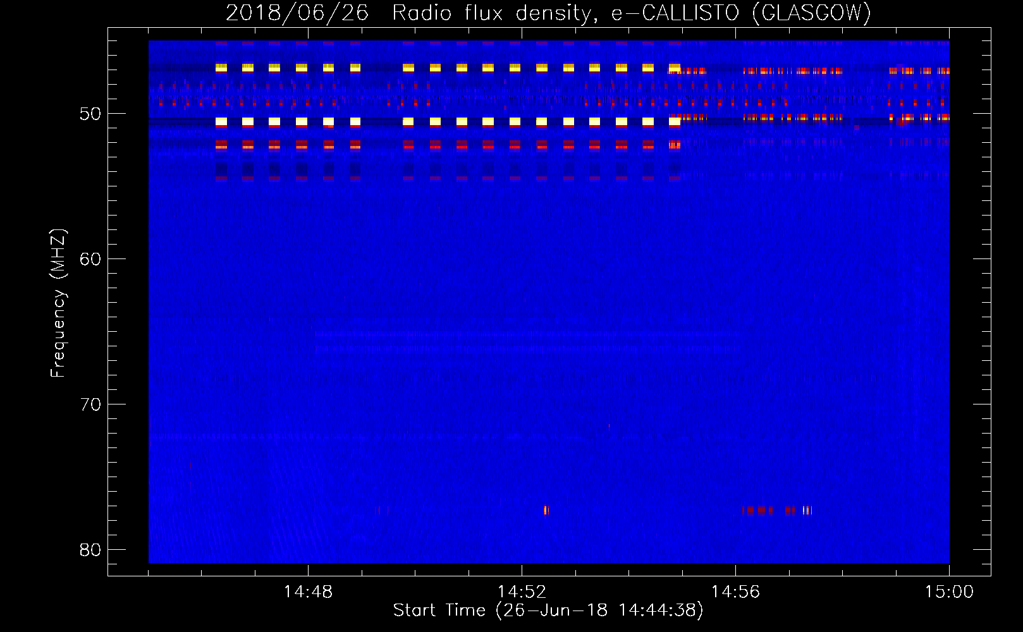Click the 14:56 time tick label
This screenshot has width=1023, height=632.
[735, 592]
